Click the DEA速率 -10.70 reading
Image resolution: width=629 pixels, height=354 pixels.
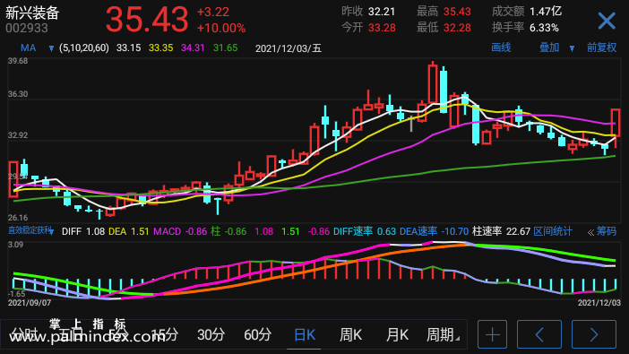tap(434, 231)
